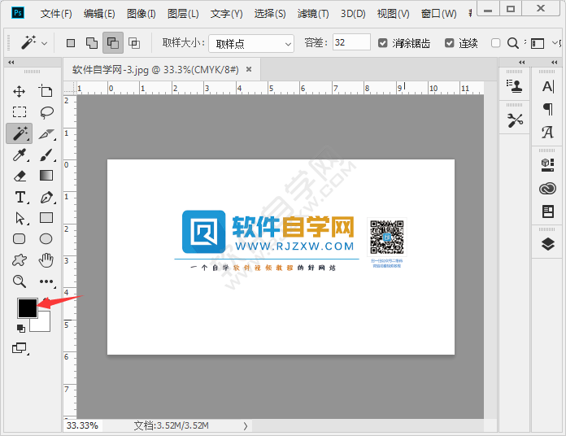Click the white background color swatch
566x436 pixels.
coord(43,324)
